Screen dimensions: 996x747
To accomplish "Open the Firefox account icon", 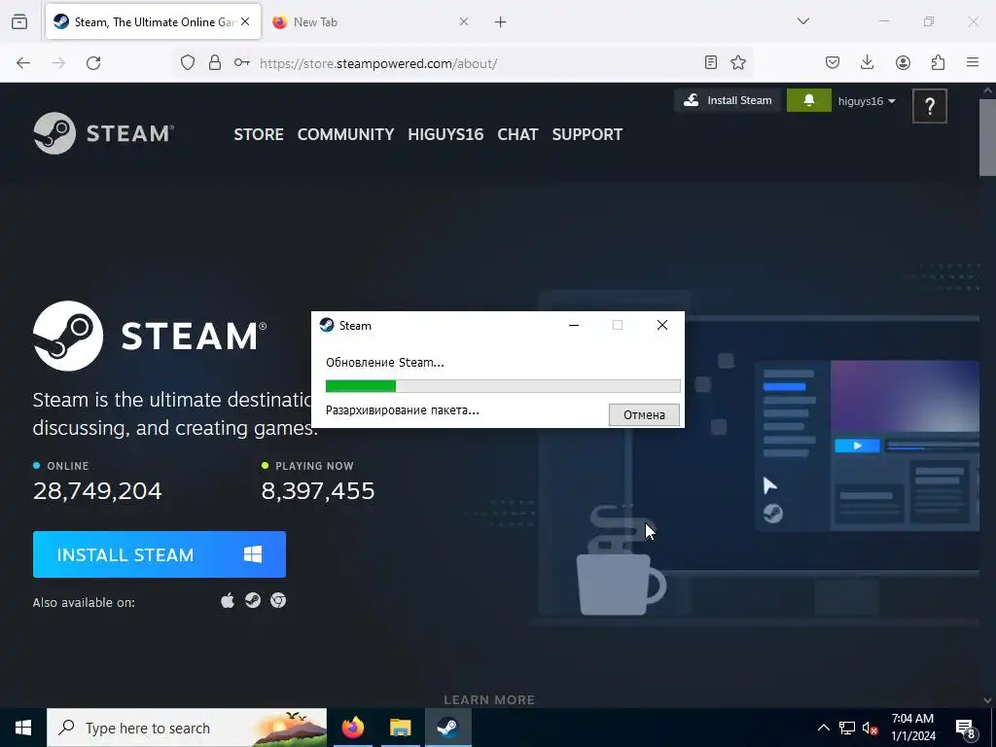I will click(x=903, y=62).
